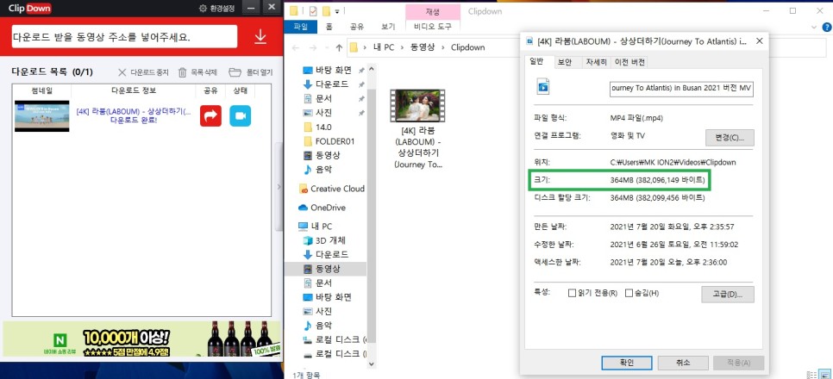Select 내 PC in navigation tree
The width and height of the screenshot is (833, 379).
pyautogui.click(x=316, y=227)
